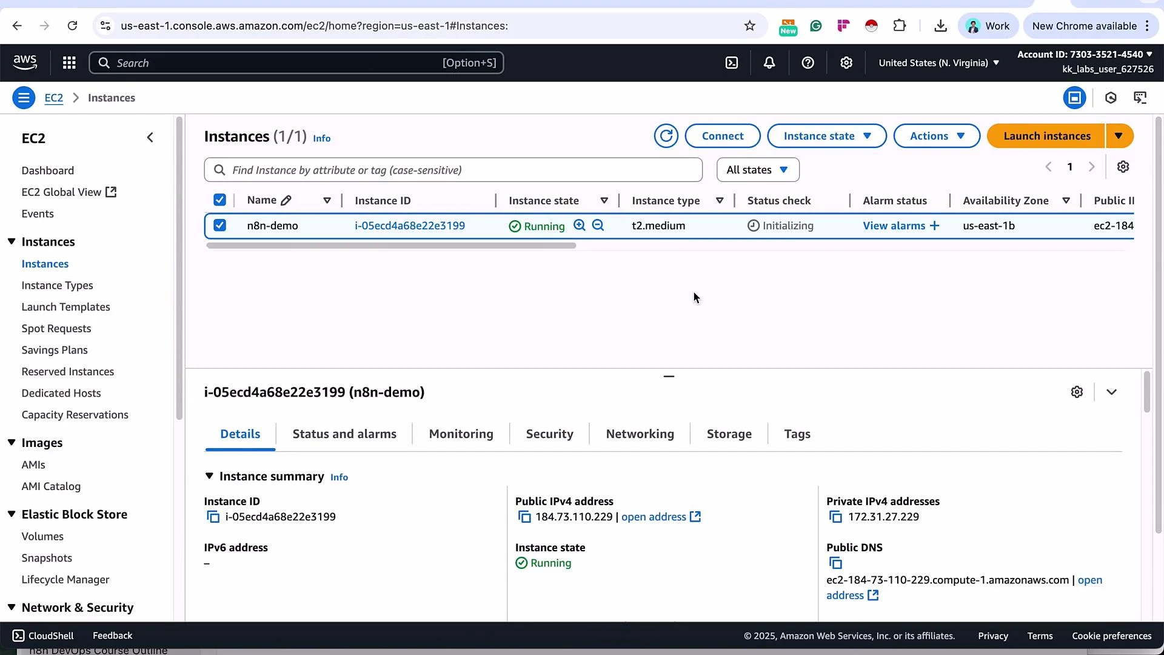Open the split panel view icon in breadcrumb bar
This screenshot has height=655, width=1164.
click(x=1074, y=98)
